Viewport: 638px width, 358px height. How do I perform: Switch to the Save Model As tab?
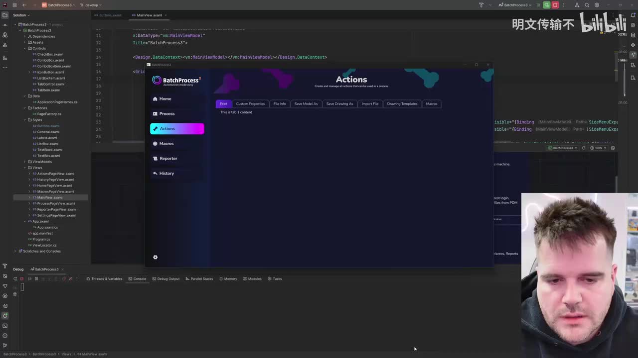coord(306,104)
